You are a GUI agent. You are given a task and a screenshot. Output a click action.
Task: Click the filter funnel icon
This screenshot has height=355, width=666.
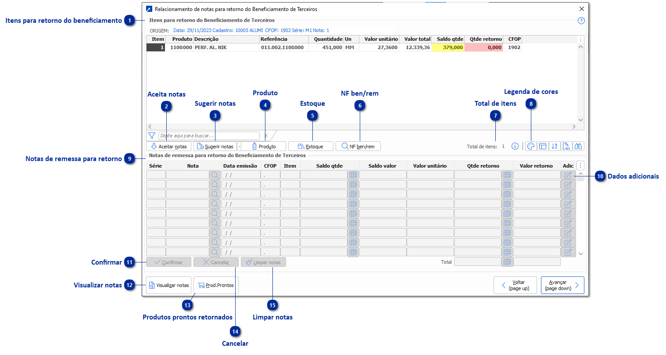tap(152, 136)
